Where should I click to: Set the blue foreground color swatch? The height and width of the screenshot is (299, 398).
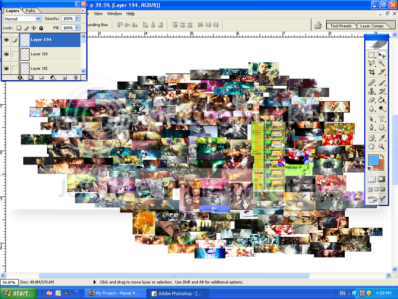pyautogui.click(x=373, y=160)
